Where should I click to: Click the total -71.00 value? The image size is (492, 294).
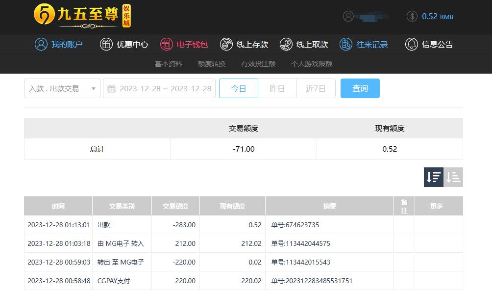(244, 149)
